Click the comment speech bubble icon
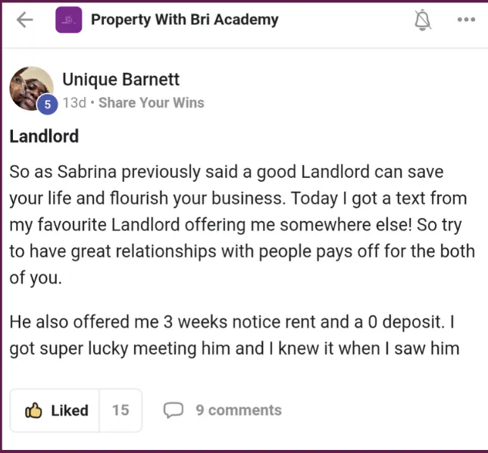The width and height of the screenshot is (488, 453). pyautogui.click(x=174, y=410)
